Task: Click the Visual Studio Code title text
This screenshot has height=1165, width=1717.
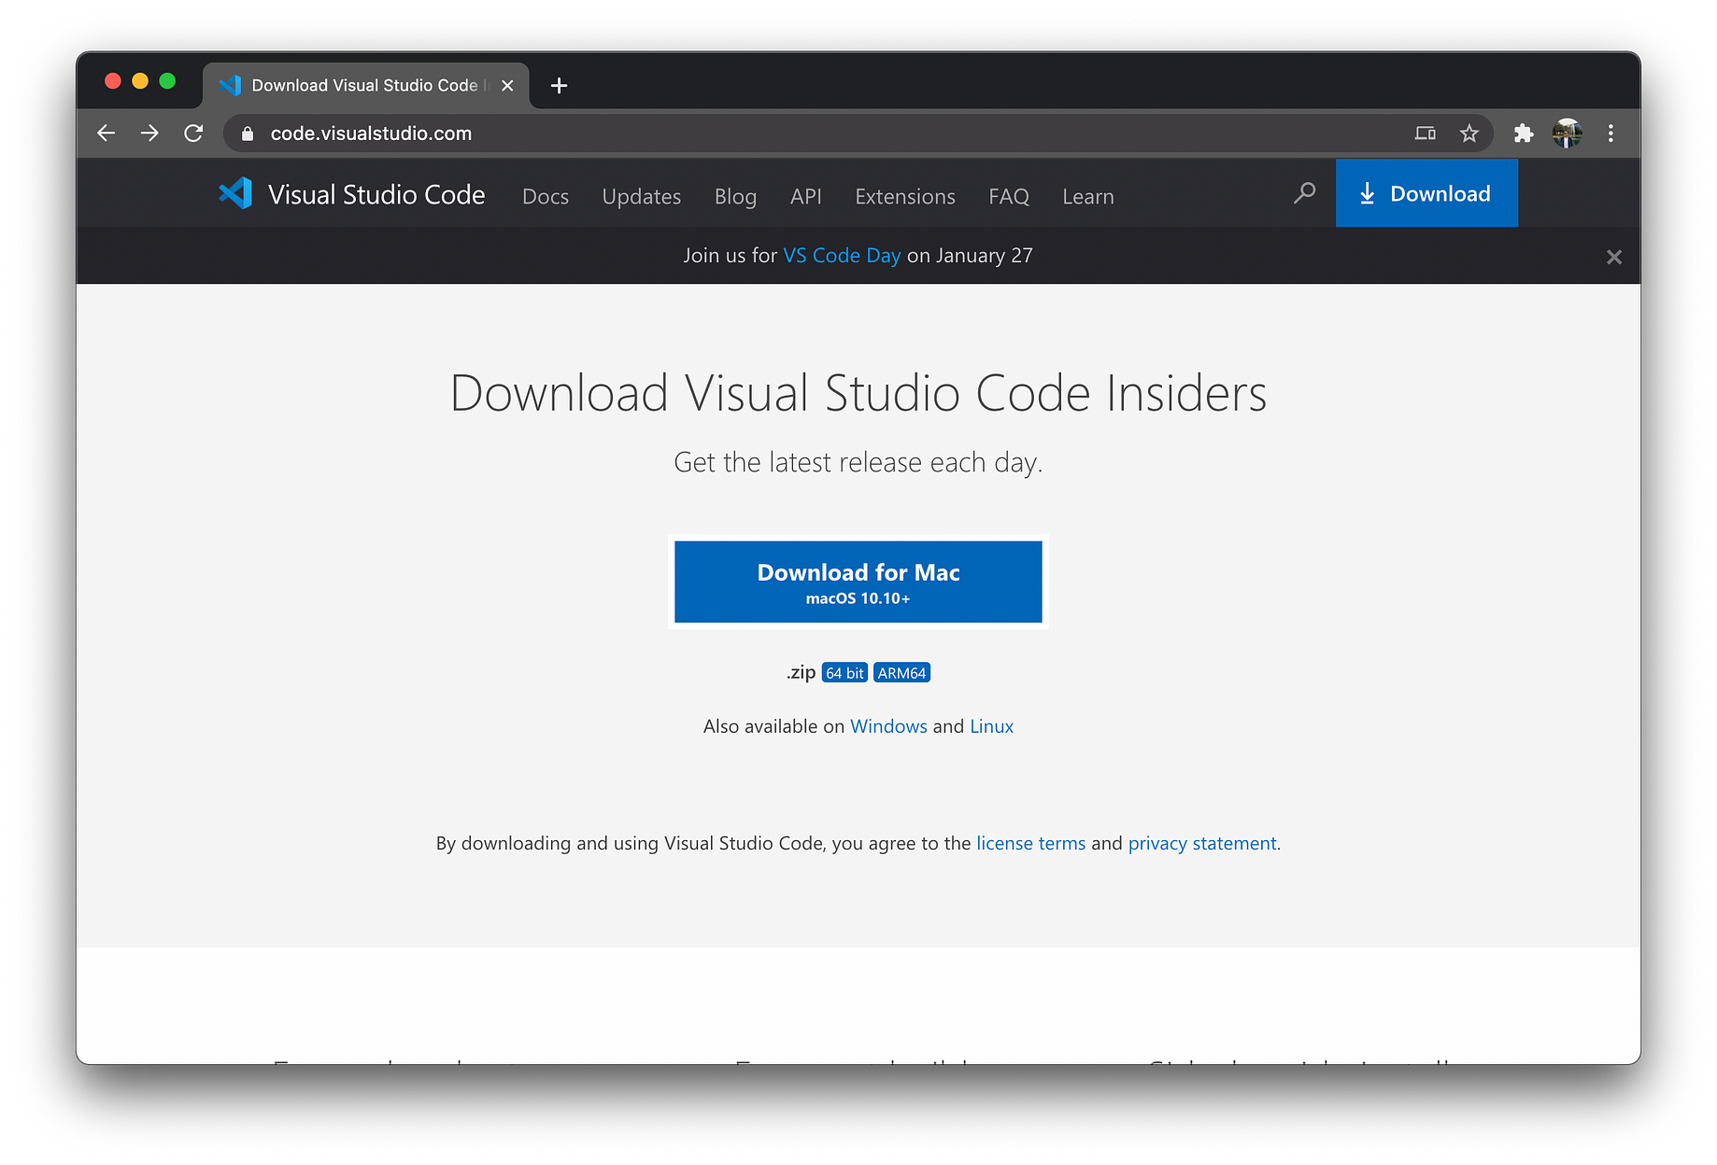Action: pos(376,194)
